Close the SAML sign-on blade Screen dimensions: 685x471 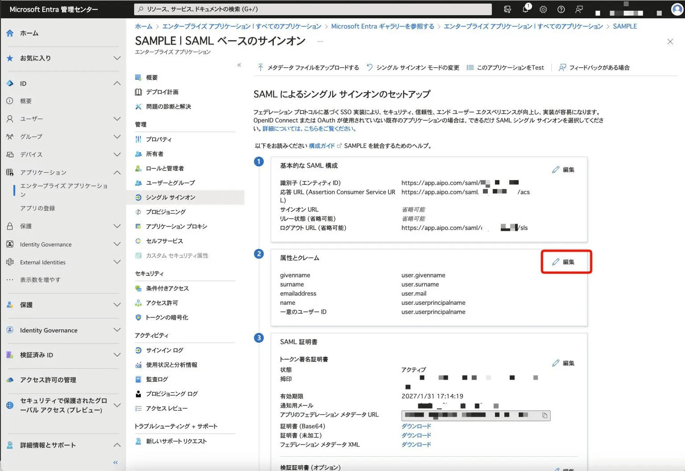(x=670, y=41)
